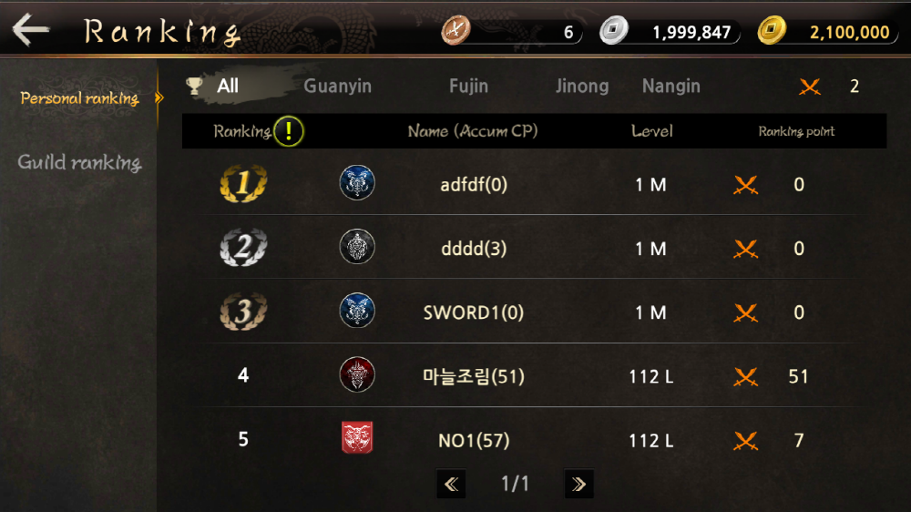Go back using the arrow icon

pos(31,30)
